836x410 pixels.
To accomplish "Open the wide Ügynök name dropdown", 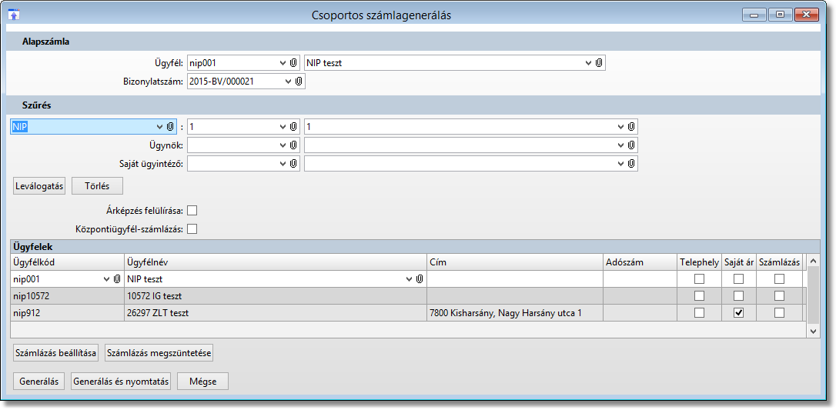I will pos(620,145).
